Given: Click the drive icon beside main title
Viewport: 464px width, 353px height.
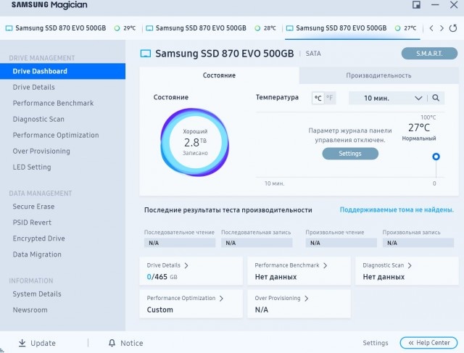Looking at the screenshot, I should [145, 54].
